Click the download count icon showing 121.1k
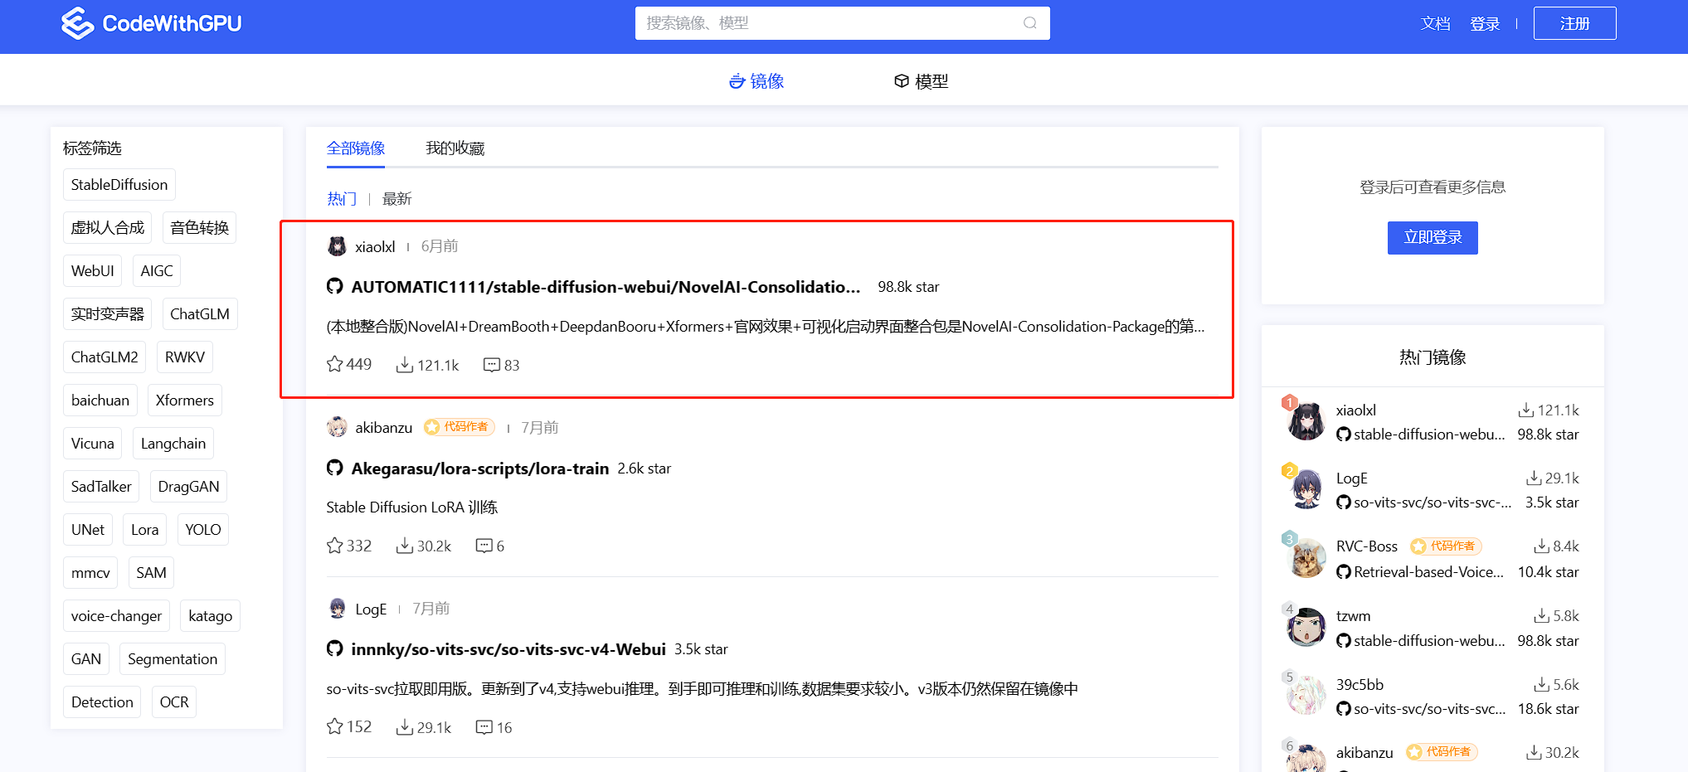1688x772 pixels. point(405,365)
